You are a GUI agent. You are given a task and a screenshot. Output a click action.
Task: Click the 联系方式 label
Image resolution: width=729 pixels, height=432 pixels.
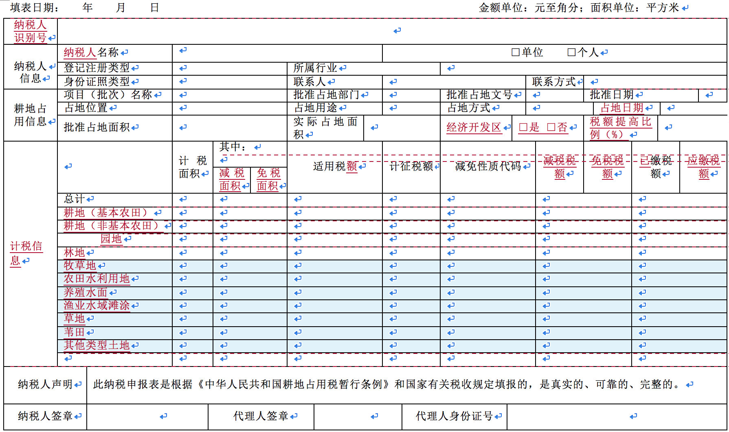554,82
